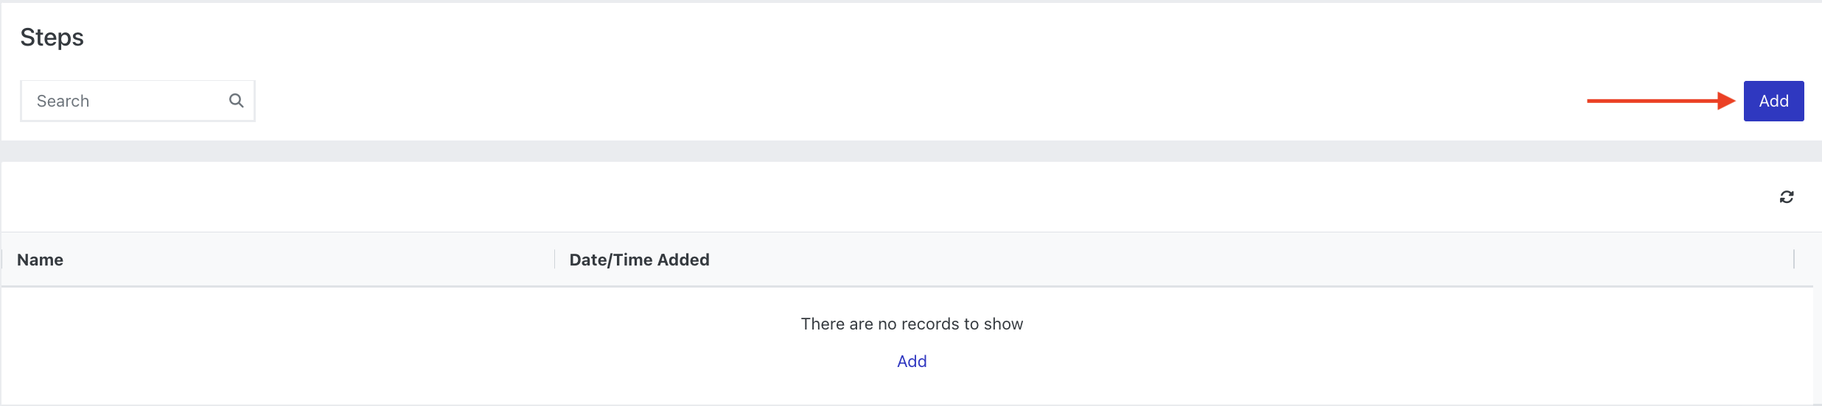Image resolution: width=1822 pixels, height=406 pixels.
Task: Click the blue Add button
Action: click(x=1773, y=101)
